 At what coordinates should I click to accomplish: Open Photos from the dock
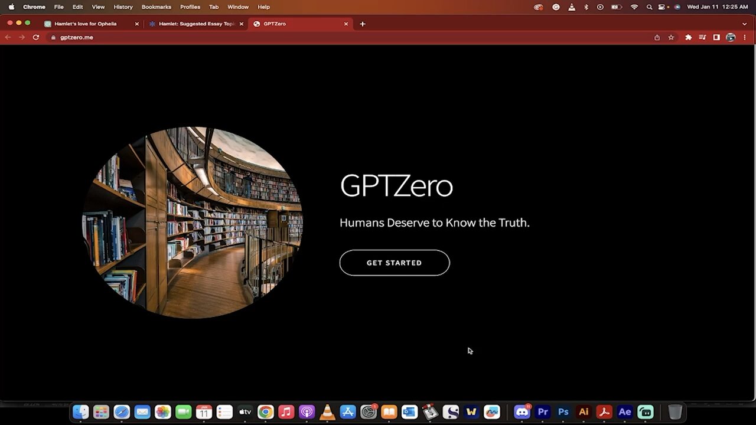163,412
